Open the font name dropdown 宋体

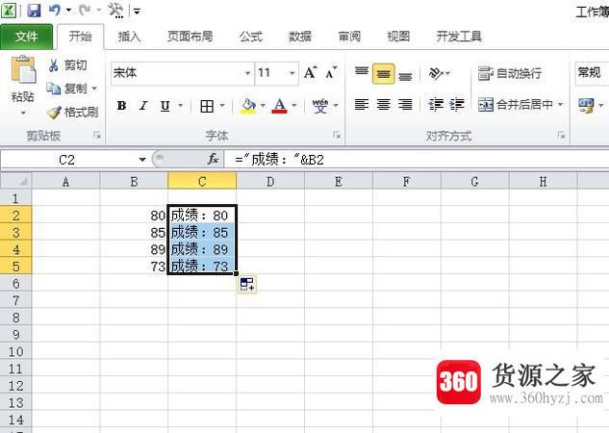(247, 73)
